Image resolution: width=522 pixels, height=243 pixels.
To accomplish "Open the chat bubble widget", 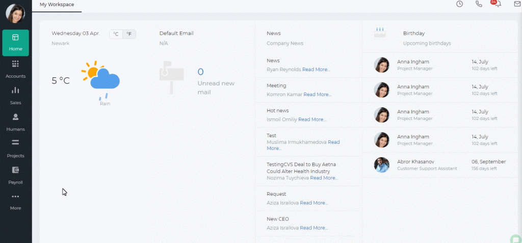I will (517, 239).
